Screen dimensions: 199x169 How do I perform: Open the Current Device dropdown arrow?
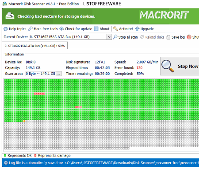[109, 37]
